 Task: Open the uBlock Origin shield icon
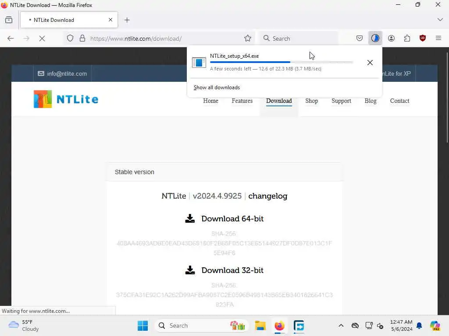click(x=422, y=38)
